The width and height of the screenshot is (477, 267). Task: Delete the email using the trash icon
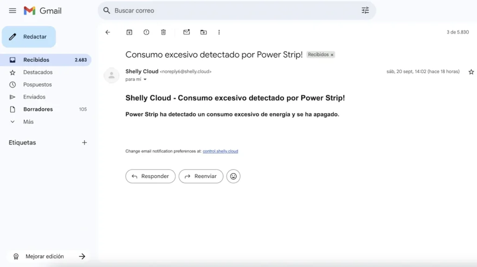[x=163, y=32]
